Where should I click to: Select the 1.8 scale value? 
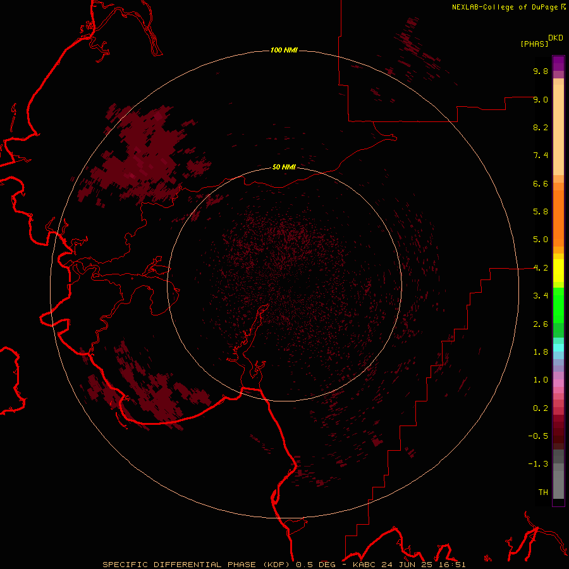click(541, 352)
